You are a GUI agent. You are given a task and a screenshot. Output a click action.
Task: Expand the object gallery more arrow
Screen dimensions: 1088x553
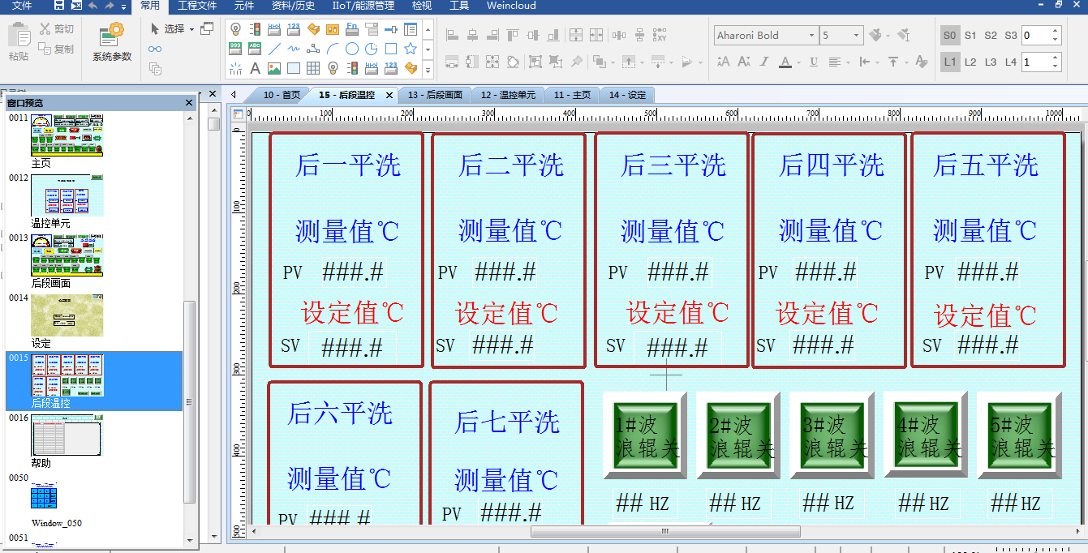[x=428, y=68]
